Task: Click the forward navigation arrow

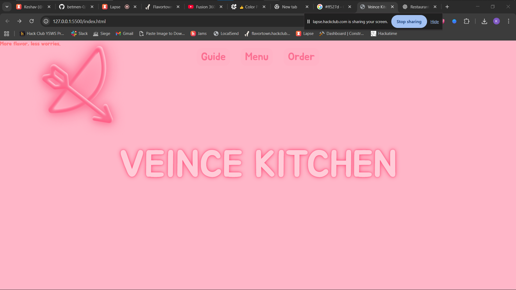Action: (x=19, y=21)
